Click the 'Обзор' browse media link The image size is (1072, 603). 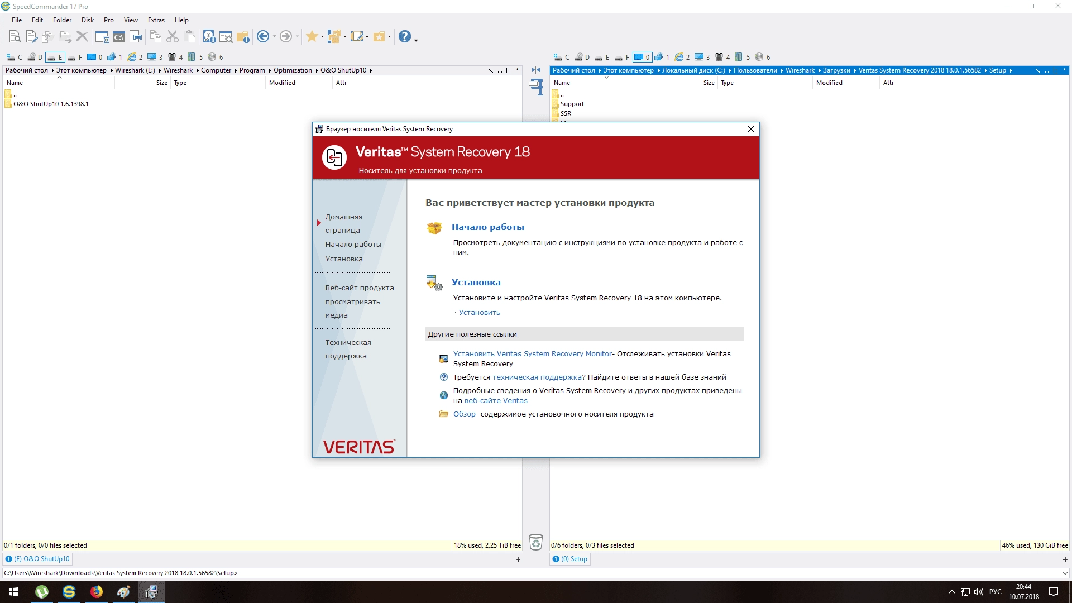click(464, 414)
